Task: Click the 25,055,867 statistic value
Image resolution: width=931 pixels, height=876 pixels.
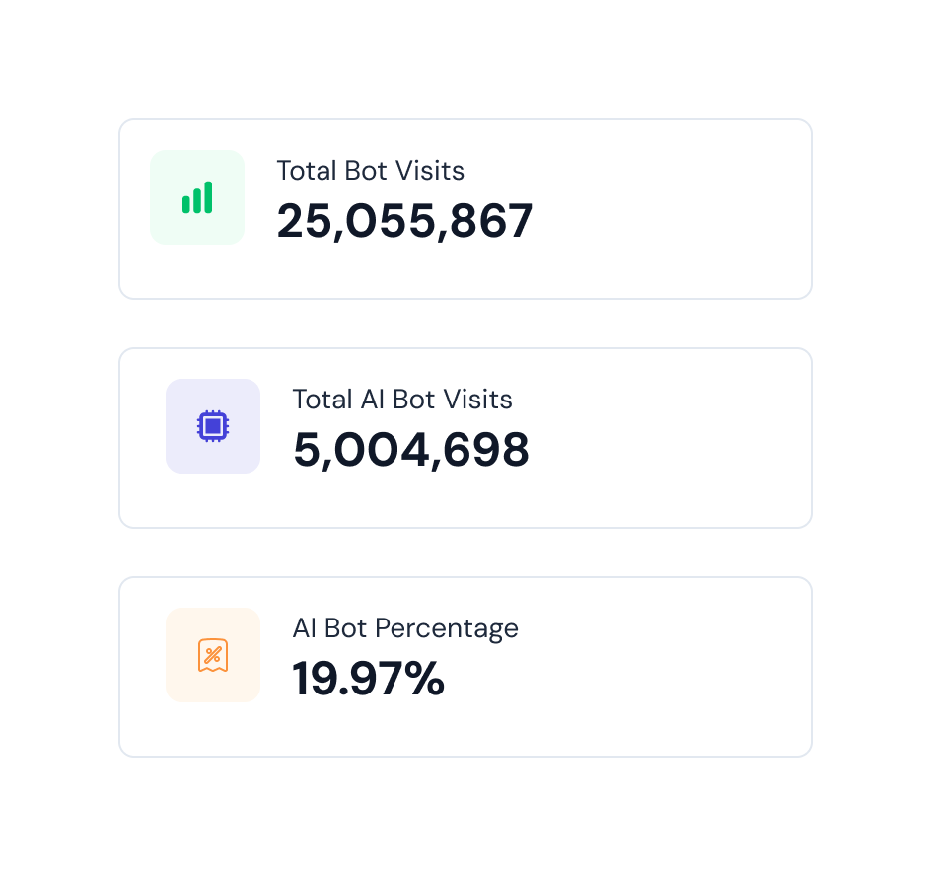Action: pyautogui.click(x=404, y=221)
